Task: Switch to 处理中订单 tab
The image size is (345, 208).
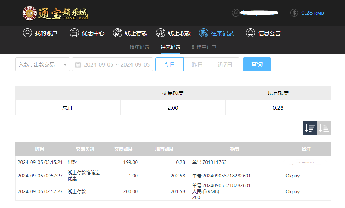Action: [x=204, y=47]
